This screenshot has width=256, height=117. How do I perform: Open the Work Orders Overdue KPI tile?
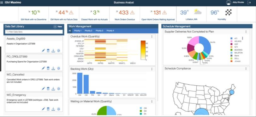point(125,14)
